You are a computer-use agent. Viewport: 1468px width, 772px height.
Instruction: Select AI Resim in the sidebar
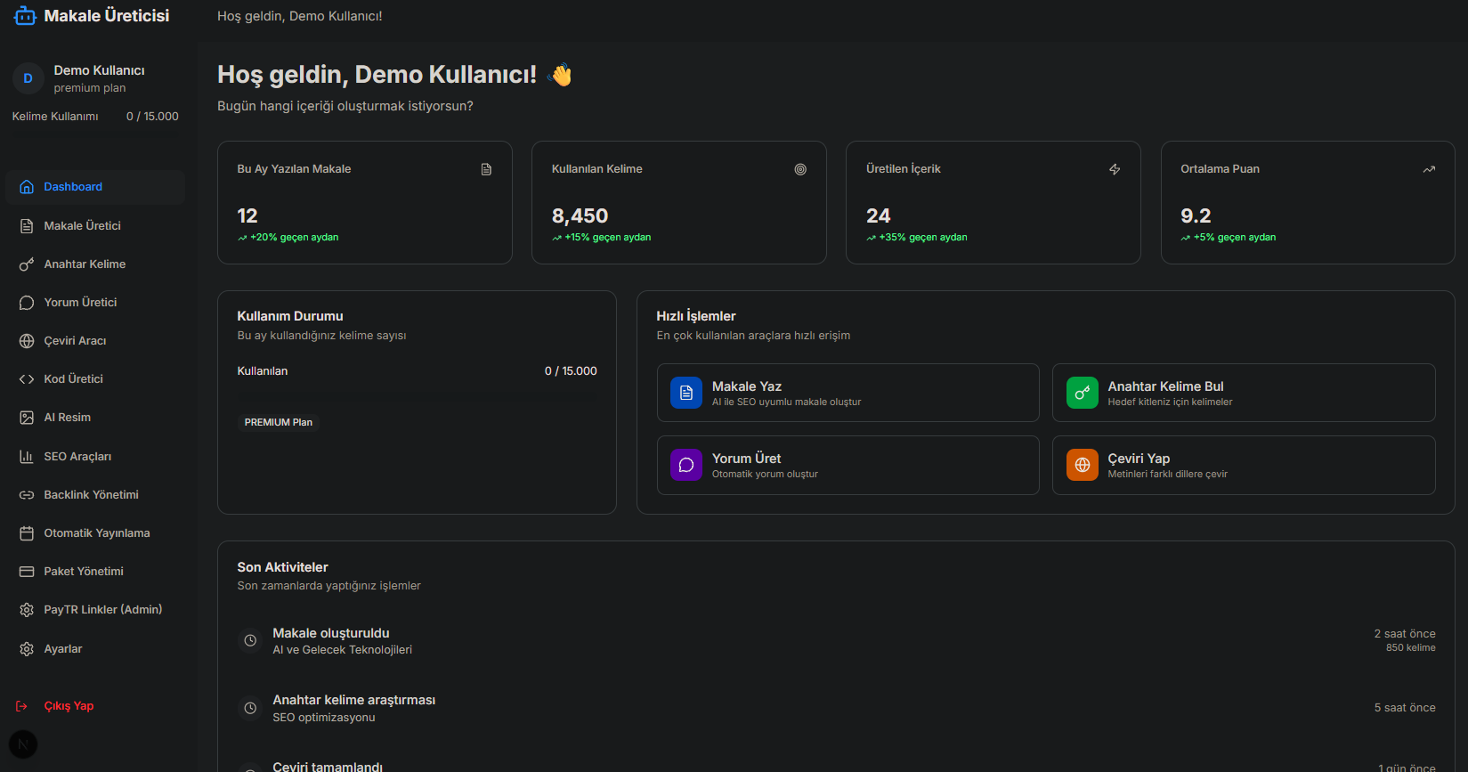pos(95,418)
